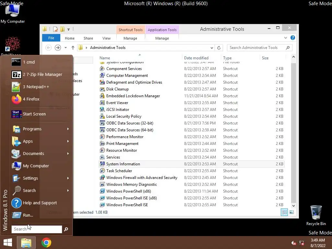Expand the Programs submenu
The image size is (332, 249).
[x=68, y=129]
